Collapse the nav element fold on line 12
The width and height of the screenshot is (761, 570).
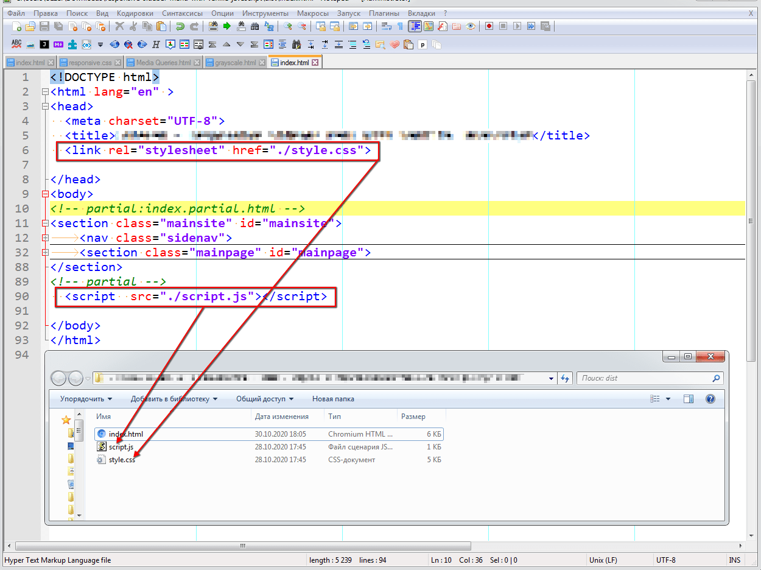(45, 237)
